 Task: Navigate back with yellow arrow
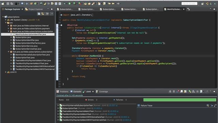click(x=113, y=4)
